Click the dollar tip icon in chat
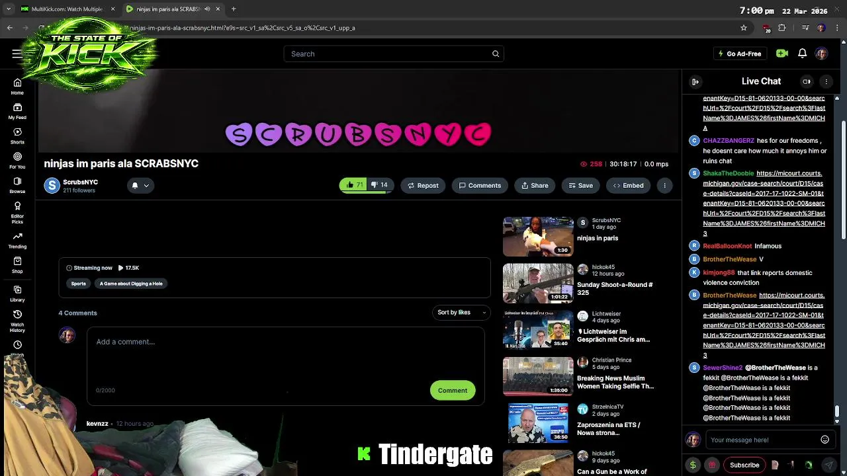The width and height of the screenshot is (847, 476). (693, 465)
